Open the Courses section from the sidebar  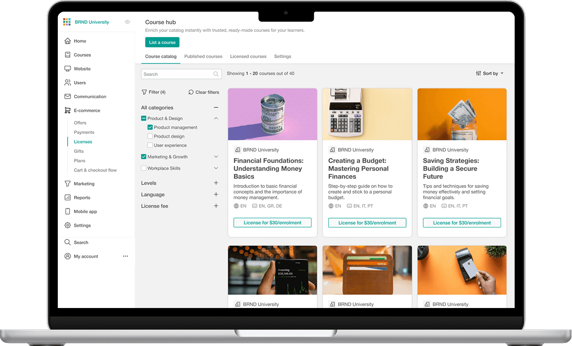[x=67, y=55]
